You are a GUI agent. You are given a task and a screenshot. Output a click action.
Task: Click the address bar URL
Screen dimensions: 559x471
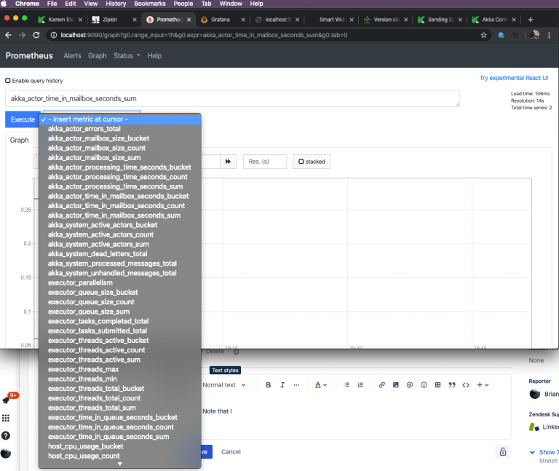click(x=204, y=35)
